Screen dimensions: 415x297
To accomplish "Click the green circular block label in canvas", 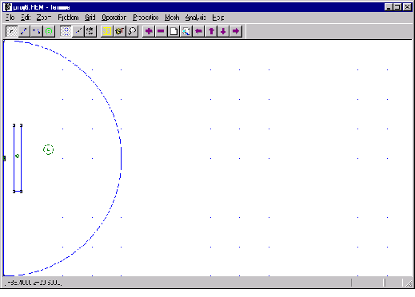I will (x=48, y=150).
